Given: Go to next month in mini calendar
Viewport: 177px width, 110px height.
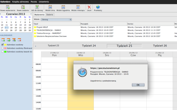Looking at the screenshot, I should point(31,14).
